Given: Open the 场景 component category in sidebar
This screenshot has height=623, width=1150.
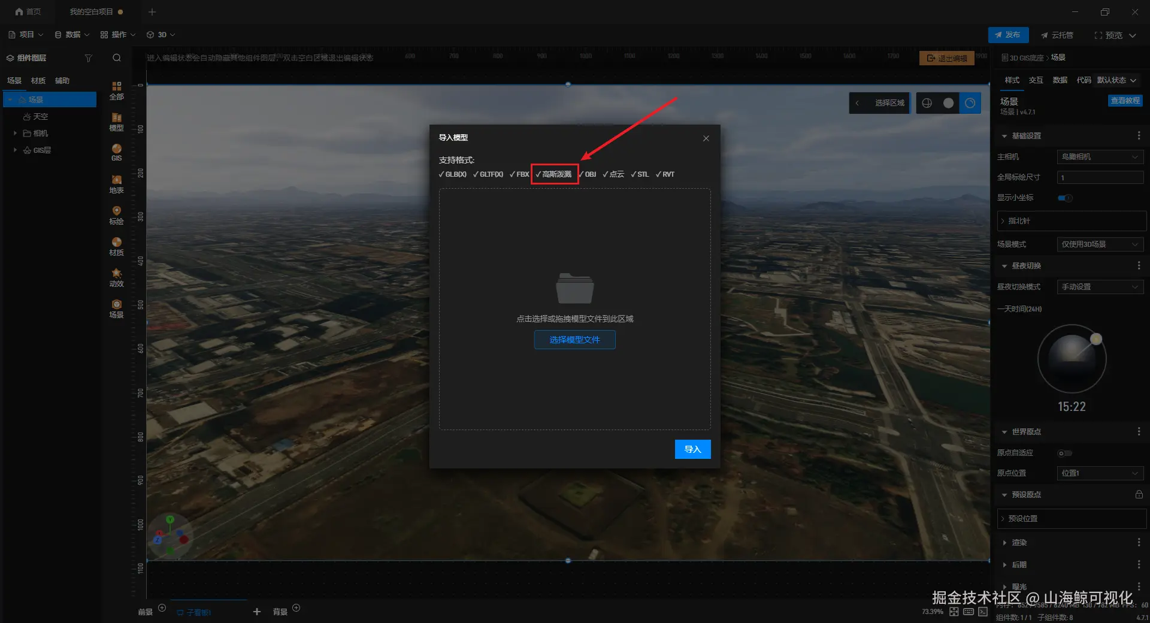Looking at the screenshot, I should tap(116, 309).
